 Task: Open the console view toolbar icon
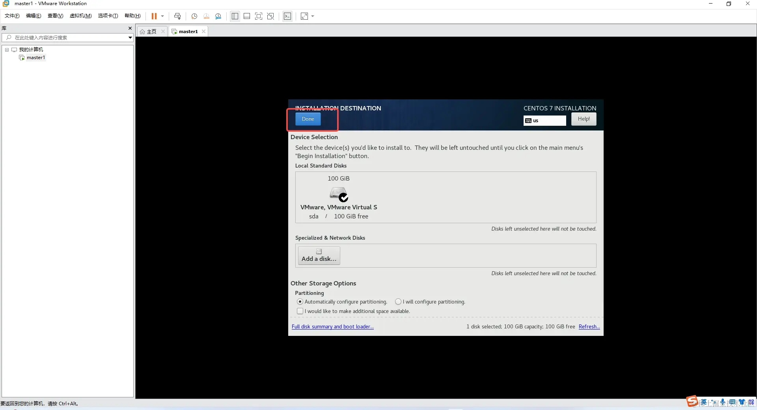pyautogui.click(x=288, y=16)
